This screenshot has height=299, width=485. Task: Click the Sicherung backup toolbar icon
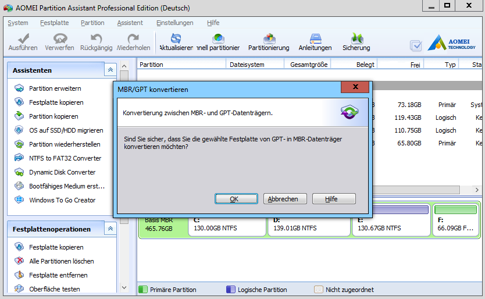click(356, 38)
